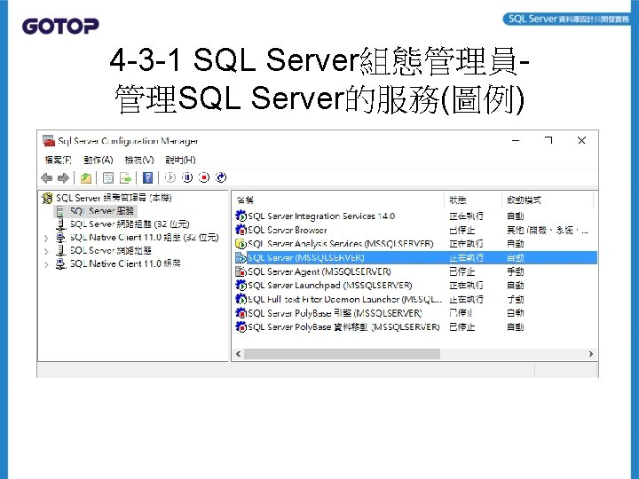Viewport: 639px width, 479px height.
Task: Open the 檢視(V) menu
Action: click(x=139, y=160)
